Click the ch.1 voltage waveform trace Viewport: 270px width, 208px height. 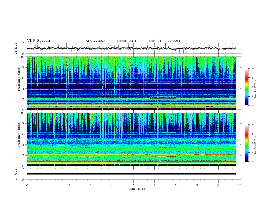[132, 48]
